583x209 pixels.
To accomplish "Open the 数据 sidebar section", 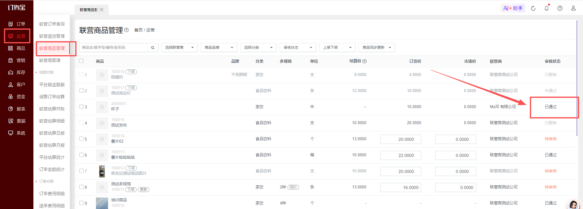I will pos(17,121).
